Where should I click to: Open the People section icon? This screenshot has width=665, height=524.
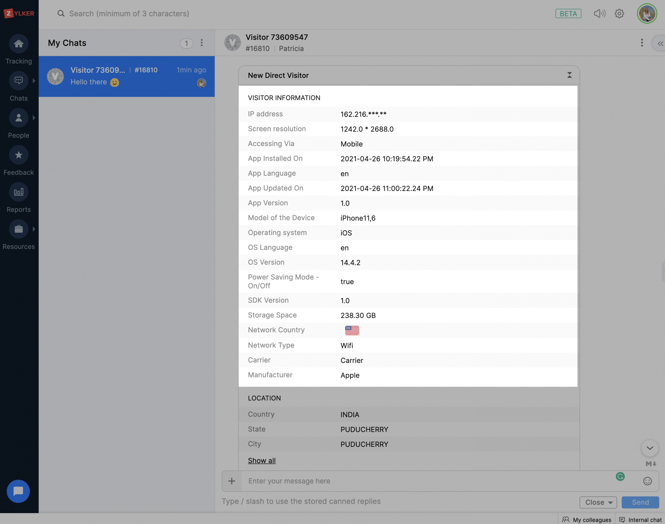point(19,118)
